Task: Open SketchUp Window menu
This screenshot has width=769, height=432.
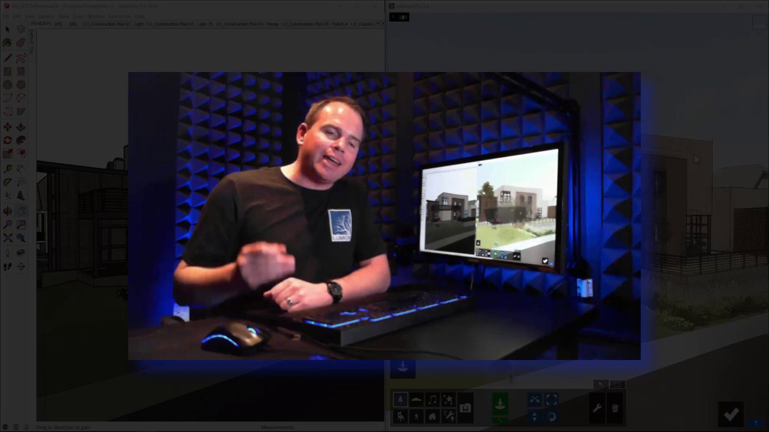Action: click(96, 16)
